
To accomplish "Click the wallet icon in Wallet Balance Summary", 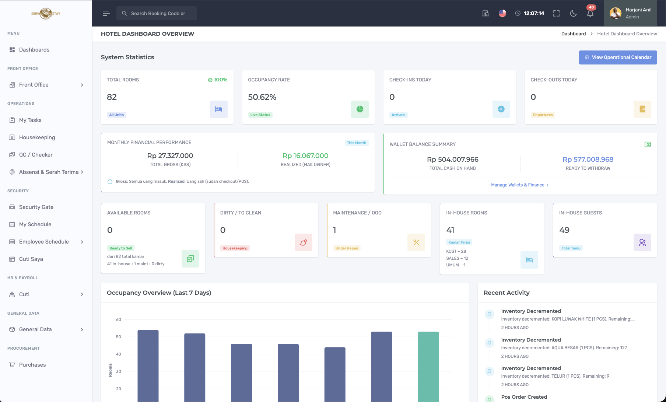I will coord(648,144).
